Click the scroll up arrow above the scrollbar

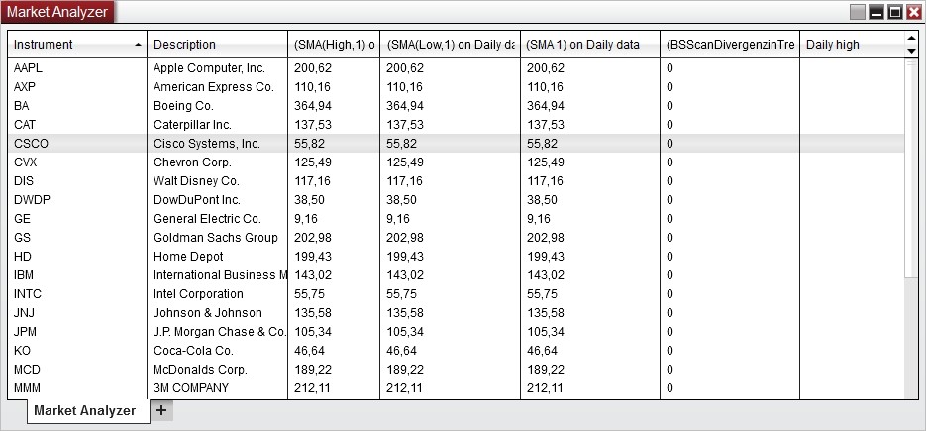(911, 39)
